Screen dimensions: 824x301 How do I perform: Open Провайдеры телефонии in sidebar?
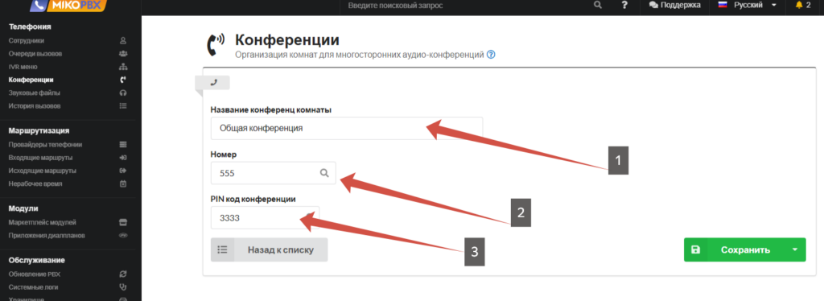[45, 144]
